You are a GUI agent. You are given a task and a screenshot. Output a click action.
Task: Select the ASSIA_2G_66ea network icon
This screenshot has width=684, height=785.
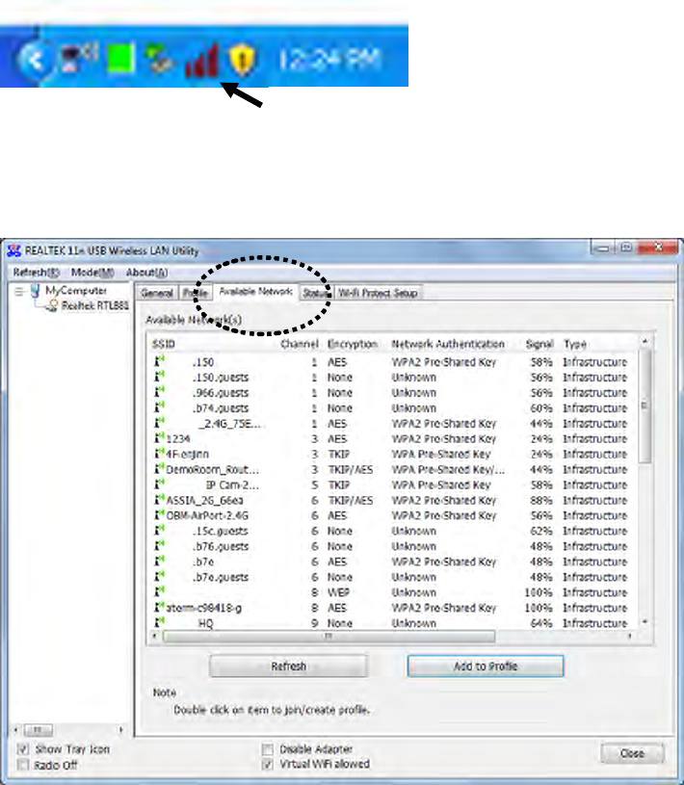pyautogui.click(x=159, y=500)
